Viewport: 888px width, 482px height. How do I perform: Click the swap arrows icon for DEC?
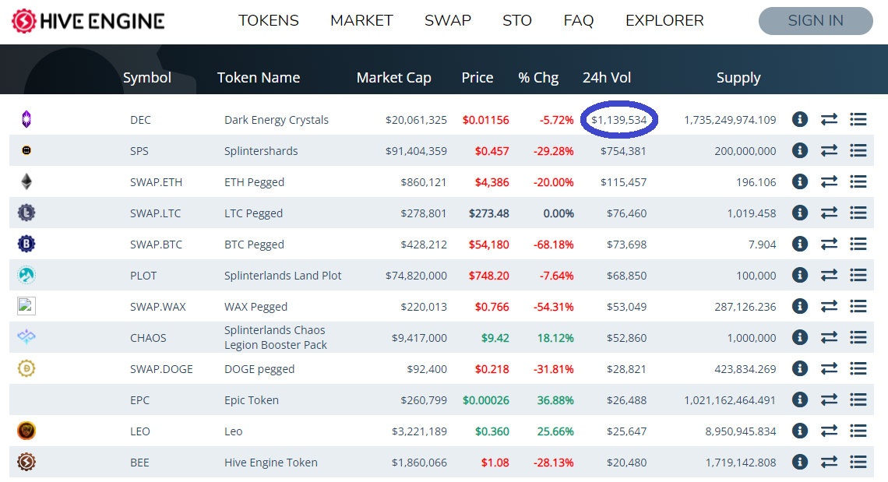tap(829, 119)
